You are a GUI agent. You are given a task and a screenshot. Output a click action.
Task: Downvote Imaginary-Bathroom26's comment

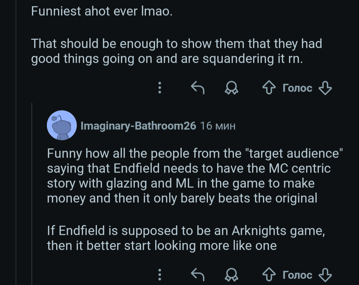pos(325,275)
